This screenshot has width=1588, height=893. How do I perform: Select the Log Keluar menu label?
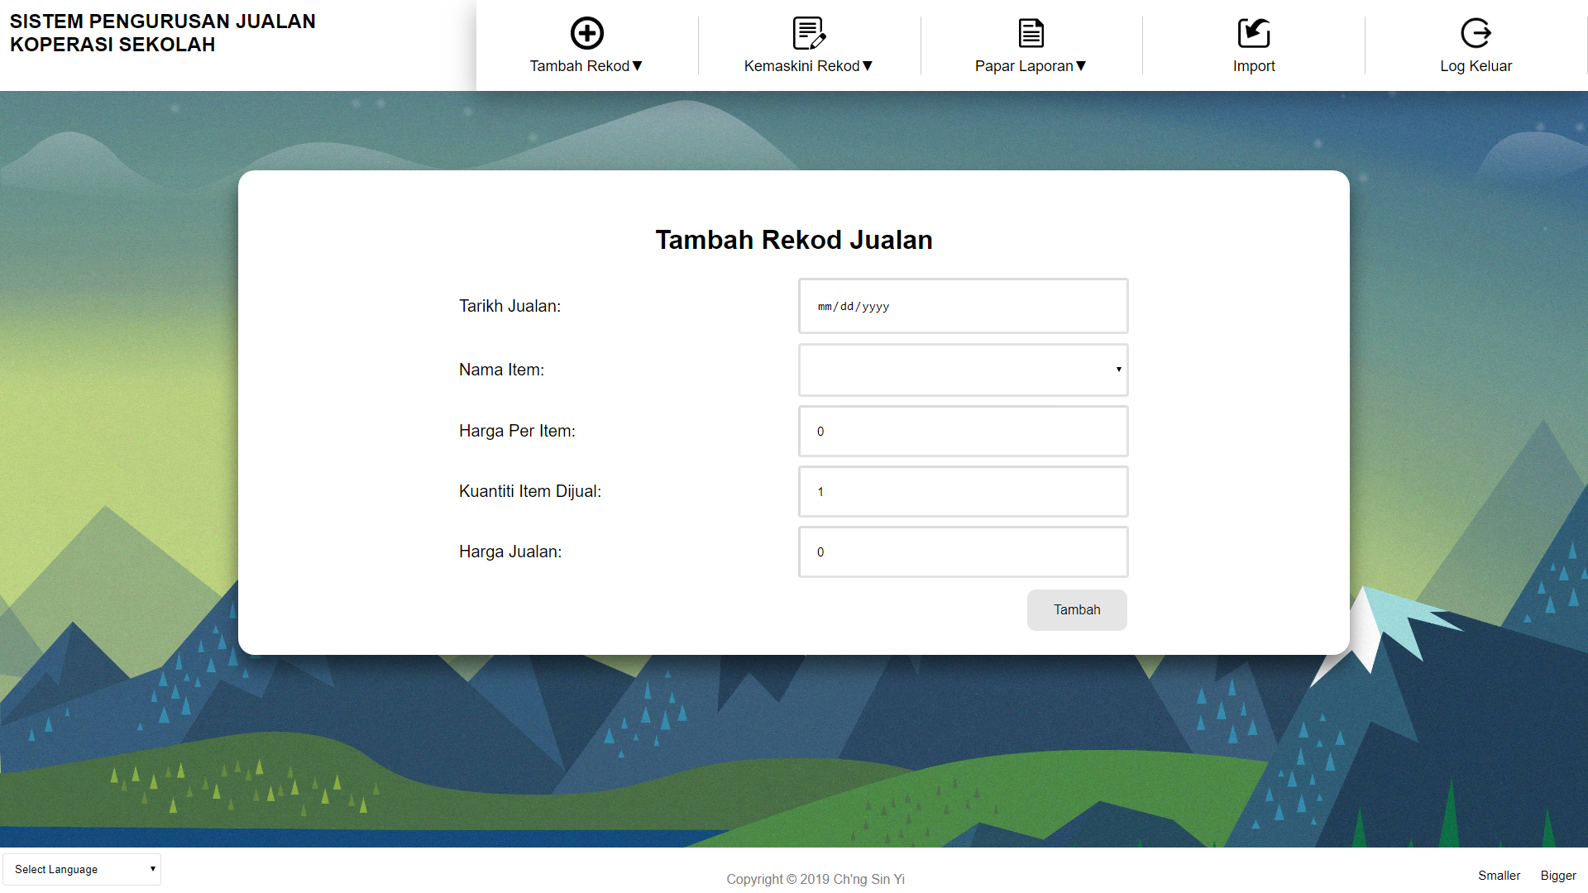[1476, 66]
